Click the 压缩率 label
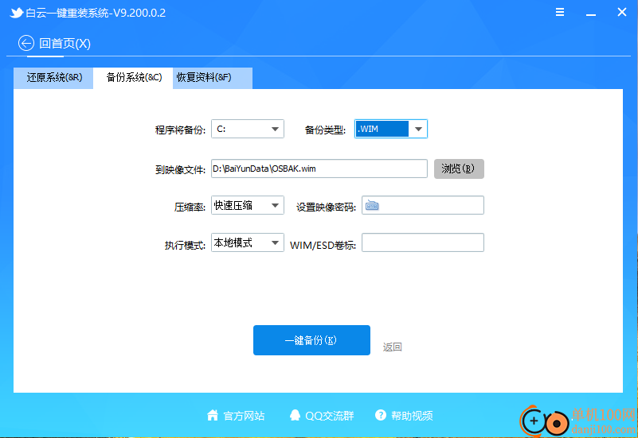The image size is (638, 438). coord(190,207)
